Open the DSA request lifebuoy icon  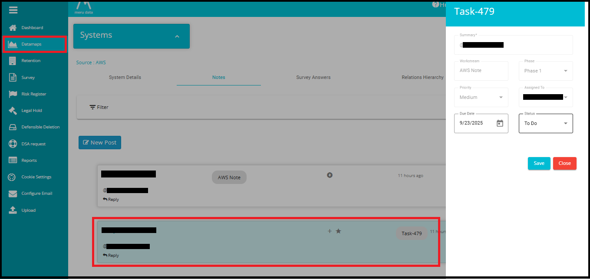coord(13,144)
